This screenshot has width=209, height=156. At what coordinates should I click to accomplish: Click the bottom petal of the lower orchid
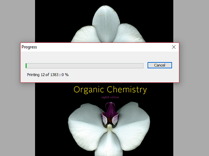[109, 144]
